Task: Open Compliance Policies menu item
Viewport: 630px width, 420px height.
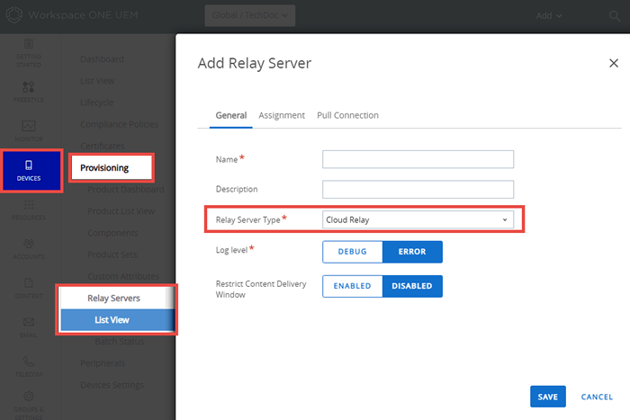Action: click(x=120, y=124)
